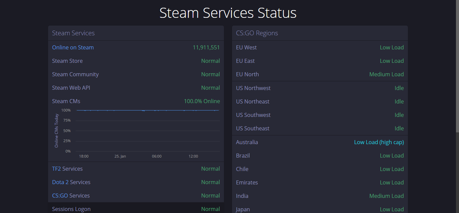Screen dimensions: 459x213
Task: Click the US Northwest region name
Action: (253, 88)
